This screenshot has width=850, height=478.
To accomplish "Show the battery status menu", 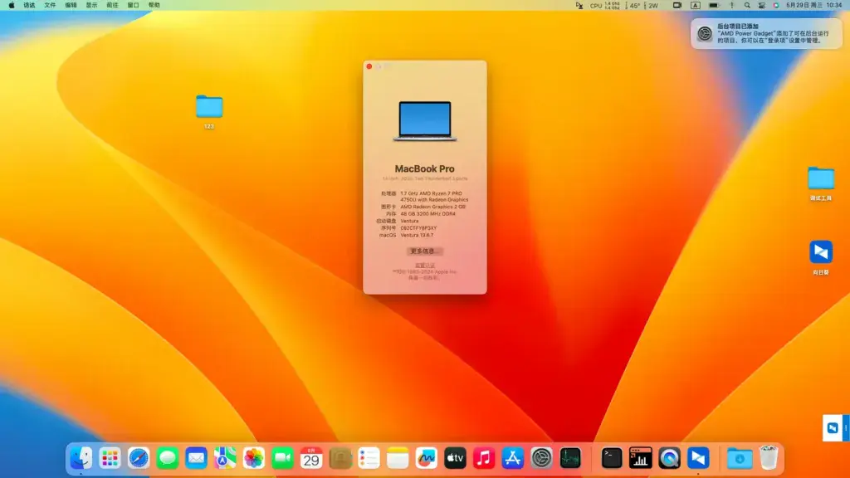I will (x=714, y=6).
